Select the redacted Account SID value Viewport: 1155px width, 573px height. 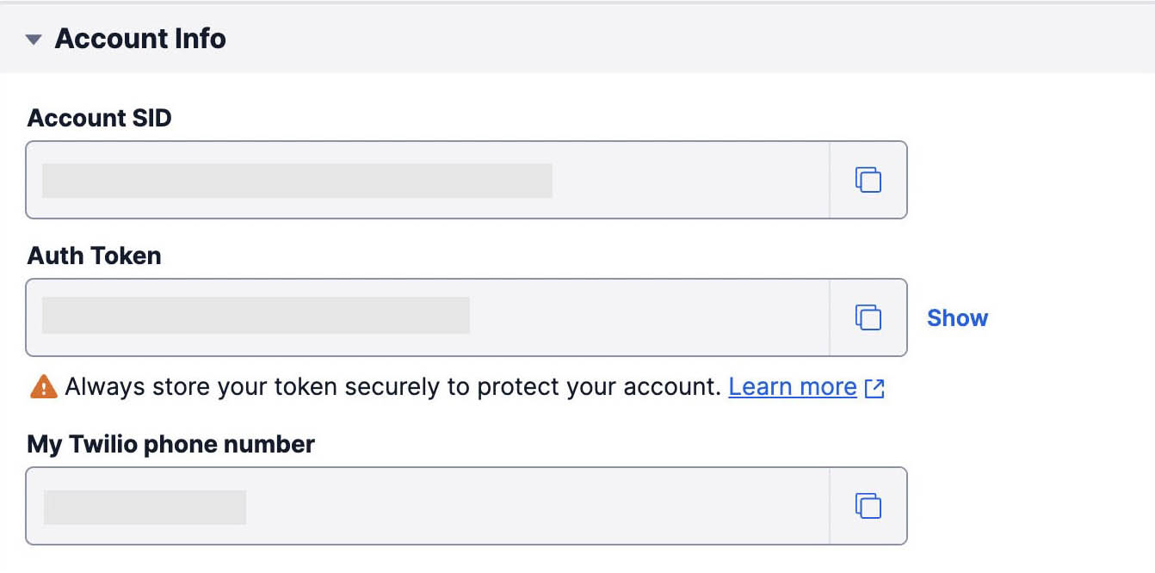coord(297,181)
